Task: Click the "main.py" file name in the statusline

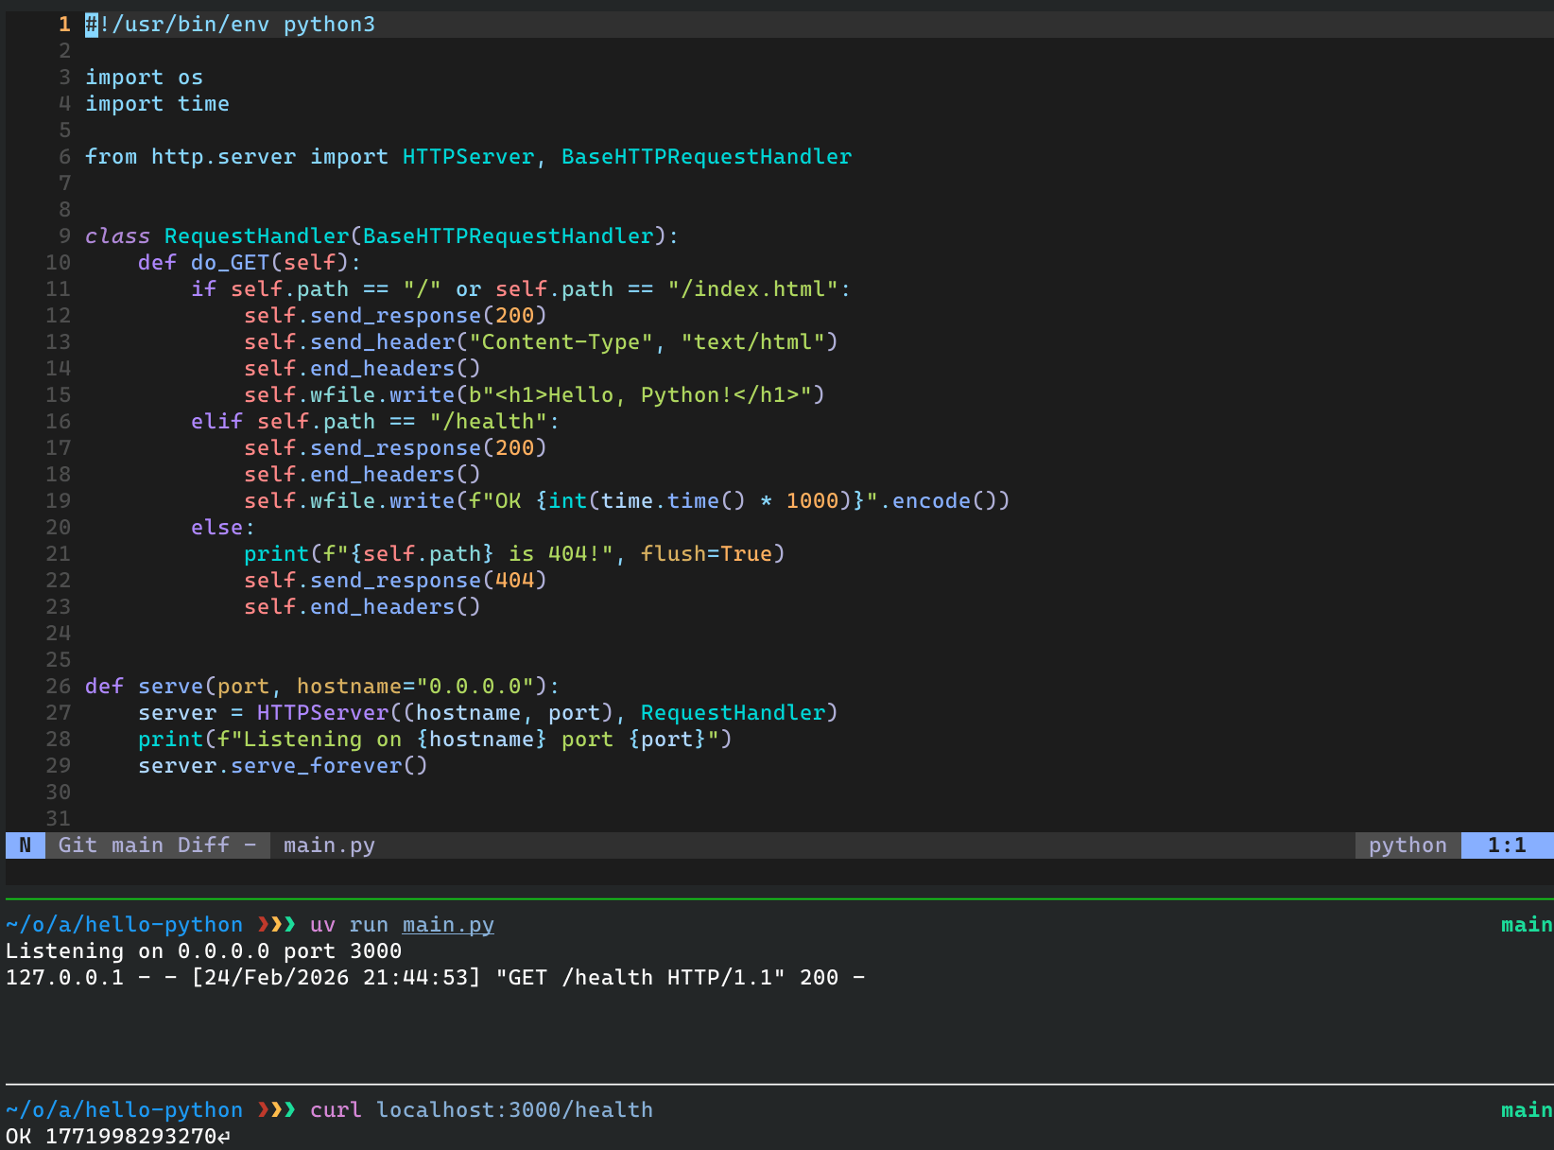Action: tap(329, 845)
